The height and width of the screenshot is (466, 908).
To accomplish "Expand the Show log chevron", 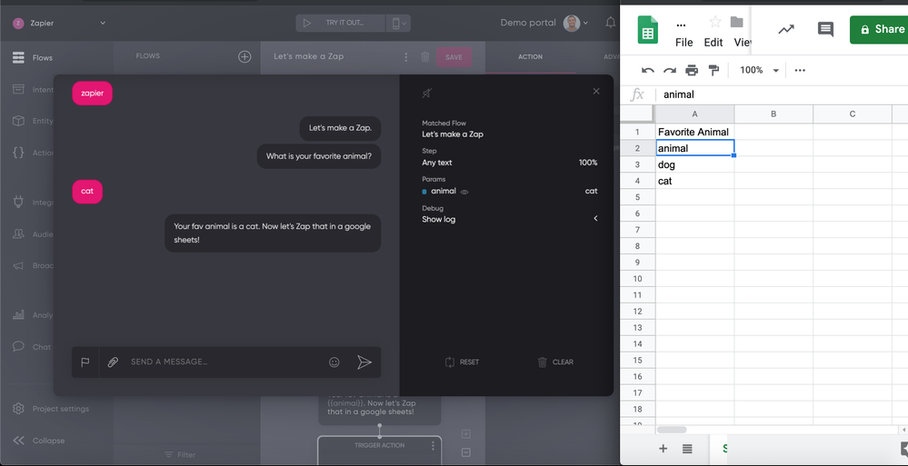I will 595,219.
